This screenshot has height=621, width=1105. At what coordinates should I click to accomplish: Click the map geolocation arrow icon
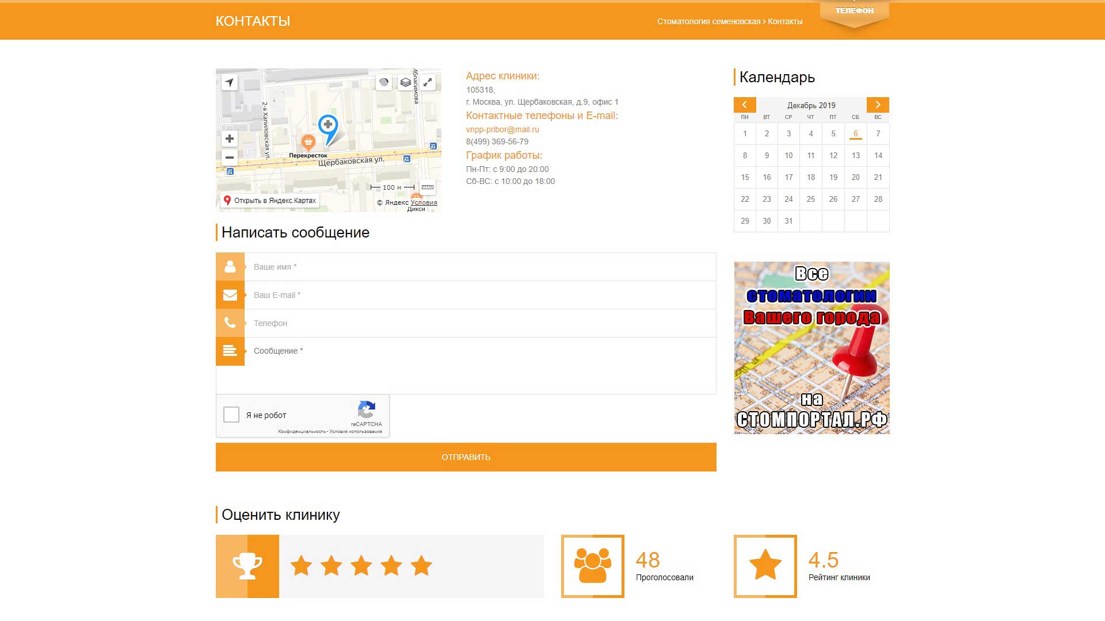[x=230, y=82]
